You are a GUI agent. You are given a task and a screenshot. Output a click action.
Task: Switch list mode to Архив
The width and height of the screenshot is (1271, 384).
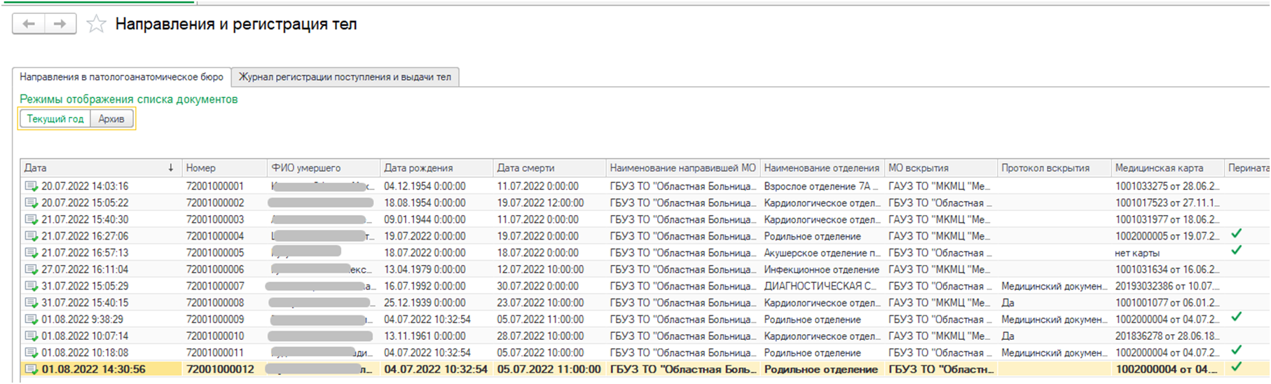point(111,119)
